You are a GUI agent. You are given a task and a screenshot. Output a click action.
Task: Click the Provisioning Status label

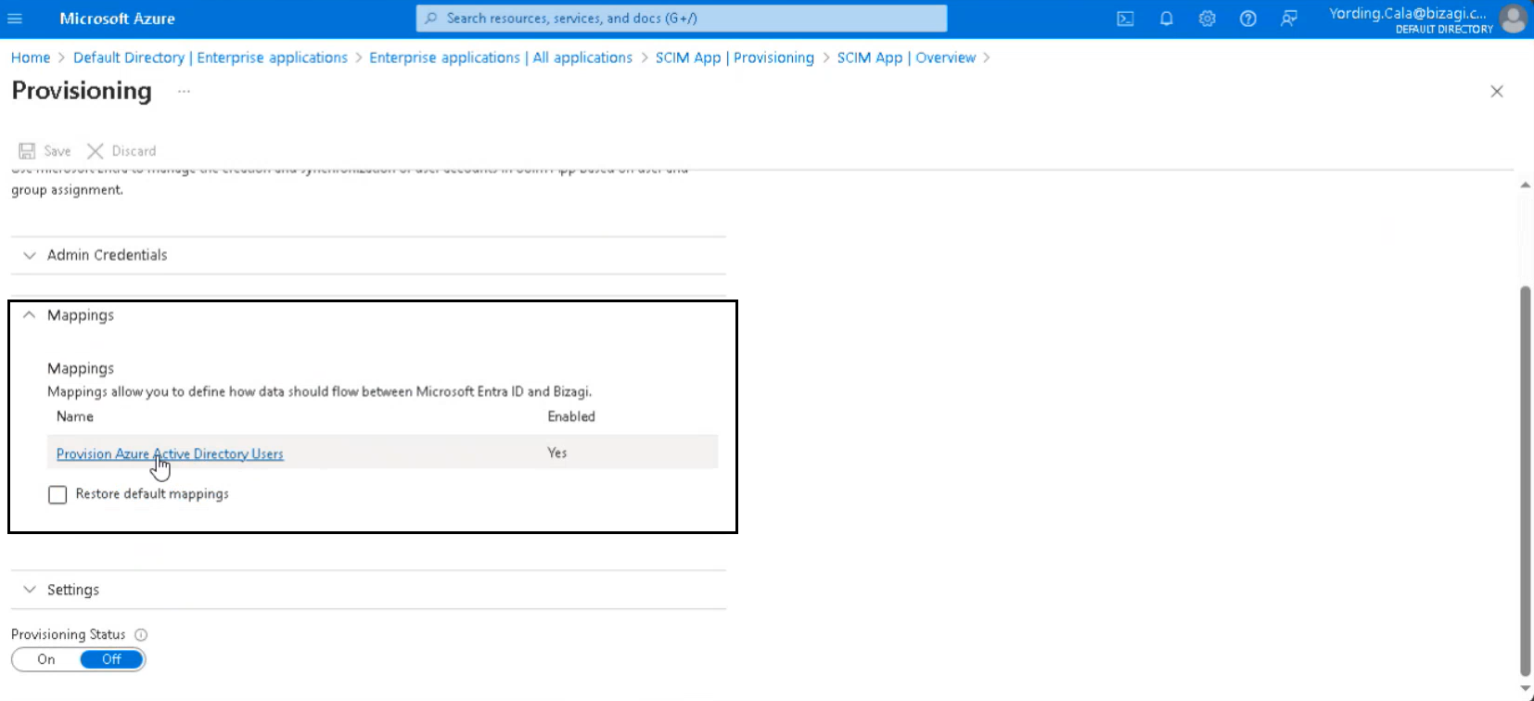(x=69, y=634)
